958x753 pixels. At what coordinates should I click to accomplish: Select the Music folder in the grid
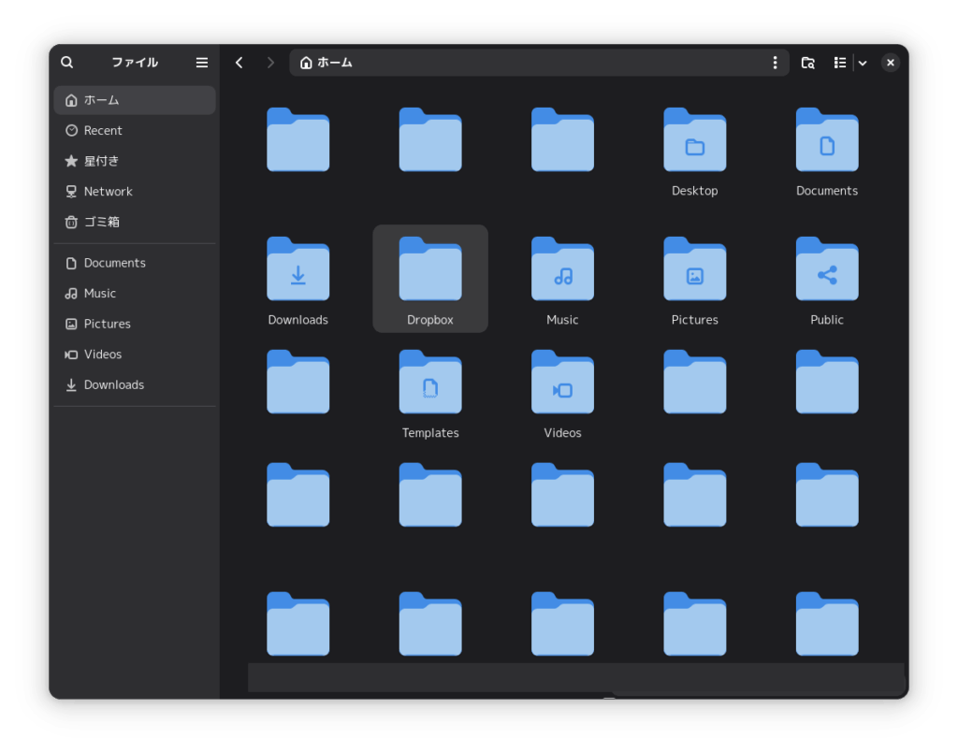tap(562, 281)
